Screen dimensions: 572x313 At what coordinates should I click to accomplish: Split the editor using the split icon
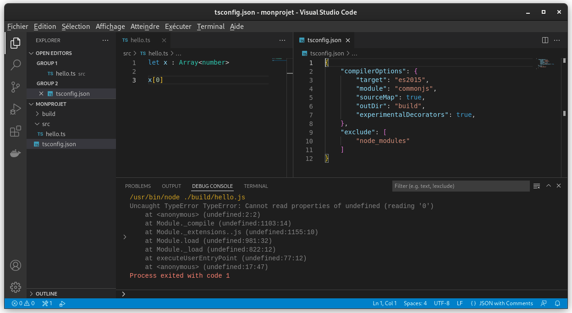(x=544, y=40)
